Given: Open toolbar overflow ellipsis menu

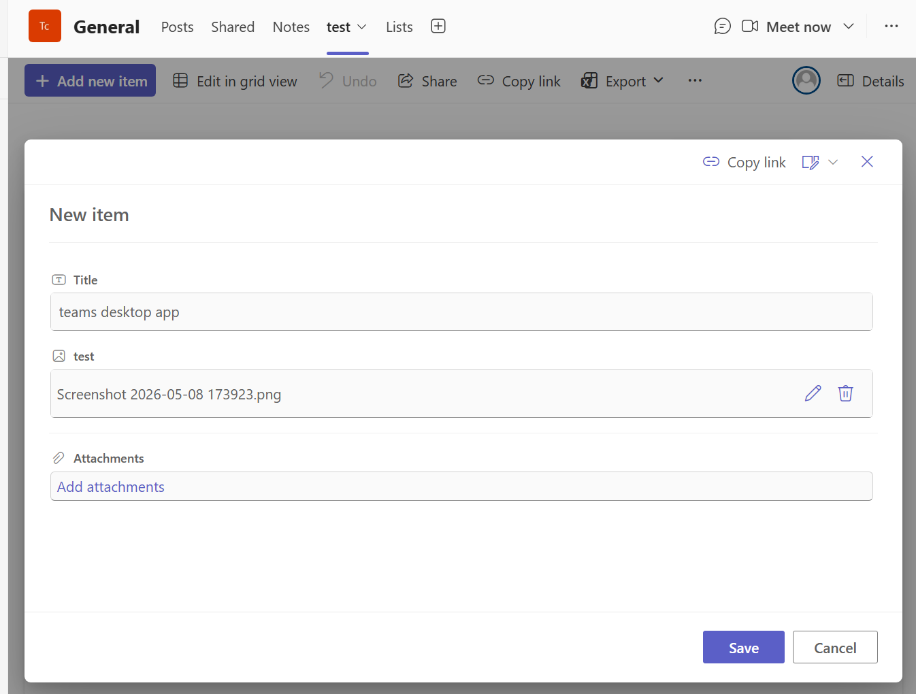Looking at the screenshot, I should (x=695, y=80).
